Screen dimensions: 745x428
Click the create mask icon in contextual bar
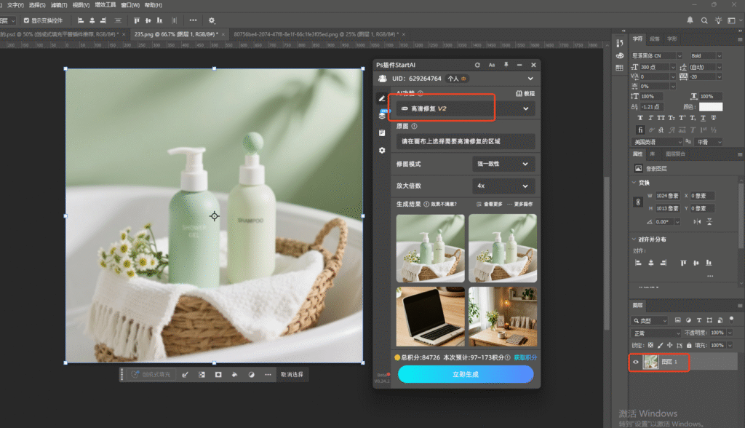[x=218, y=375]
